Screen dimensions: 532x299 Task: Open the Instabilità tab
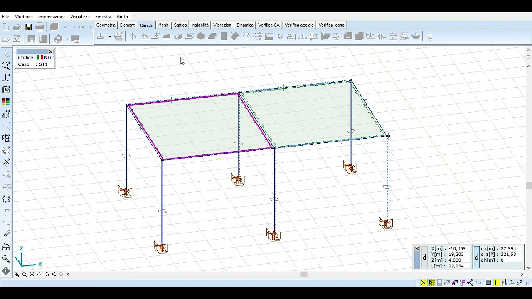tap(200, 25)
